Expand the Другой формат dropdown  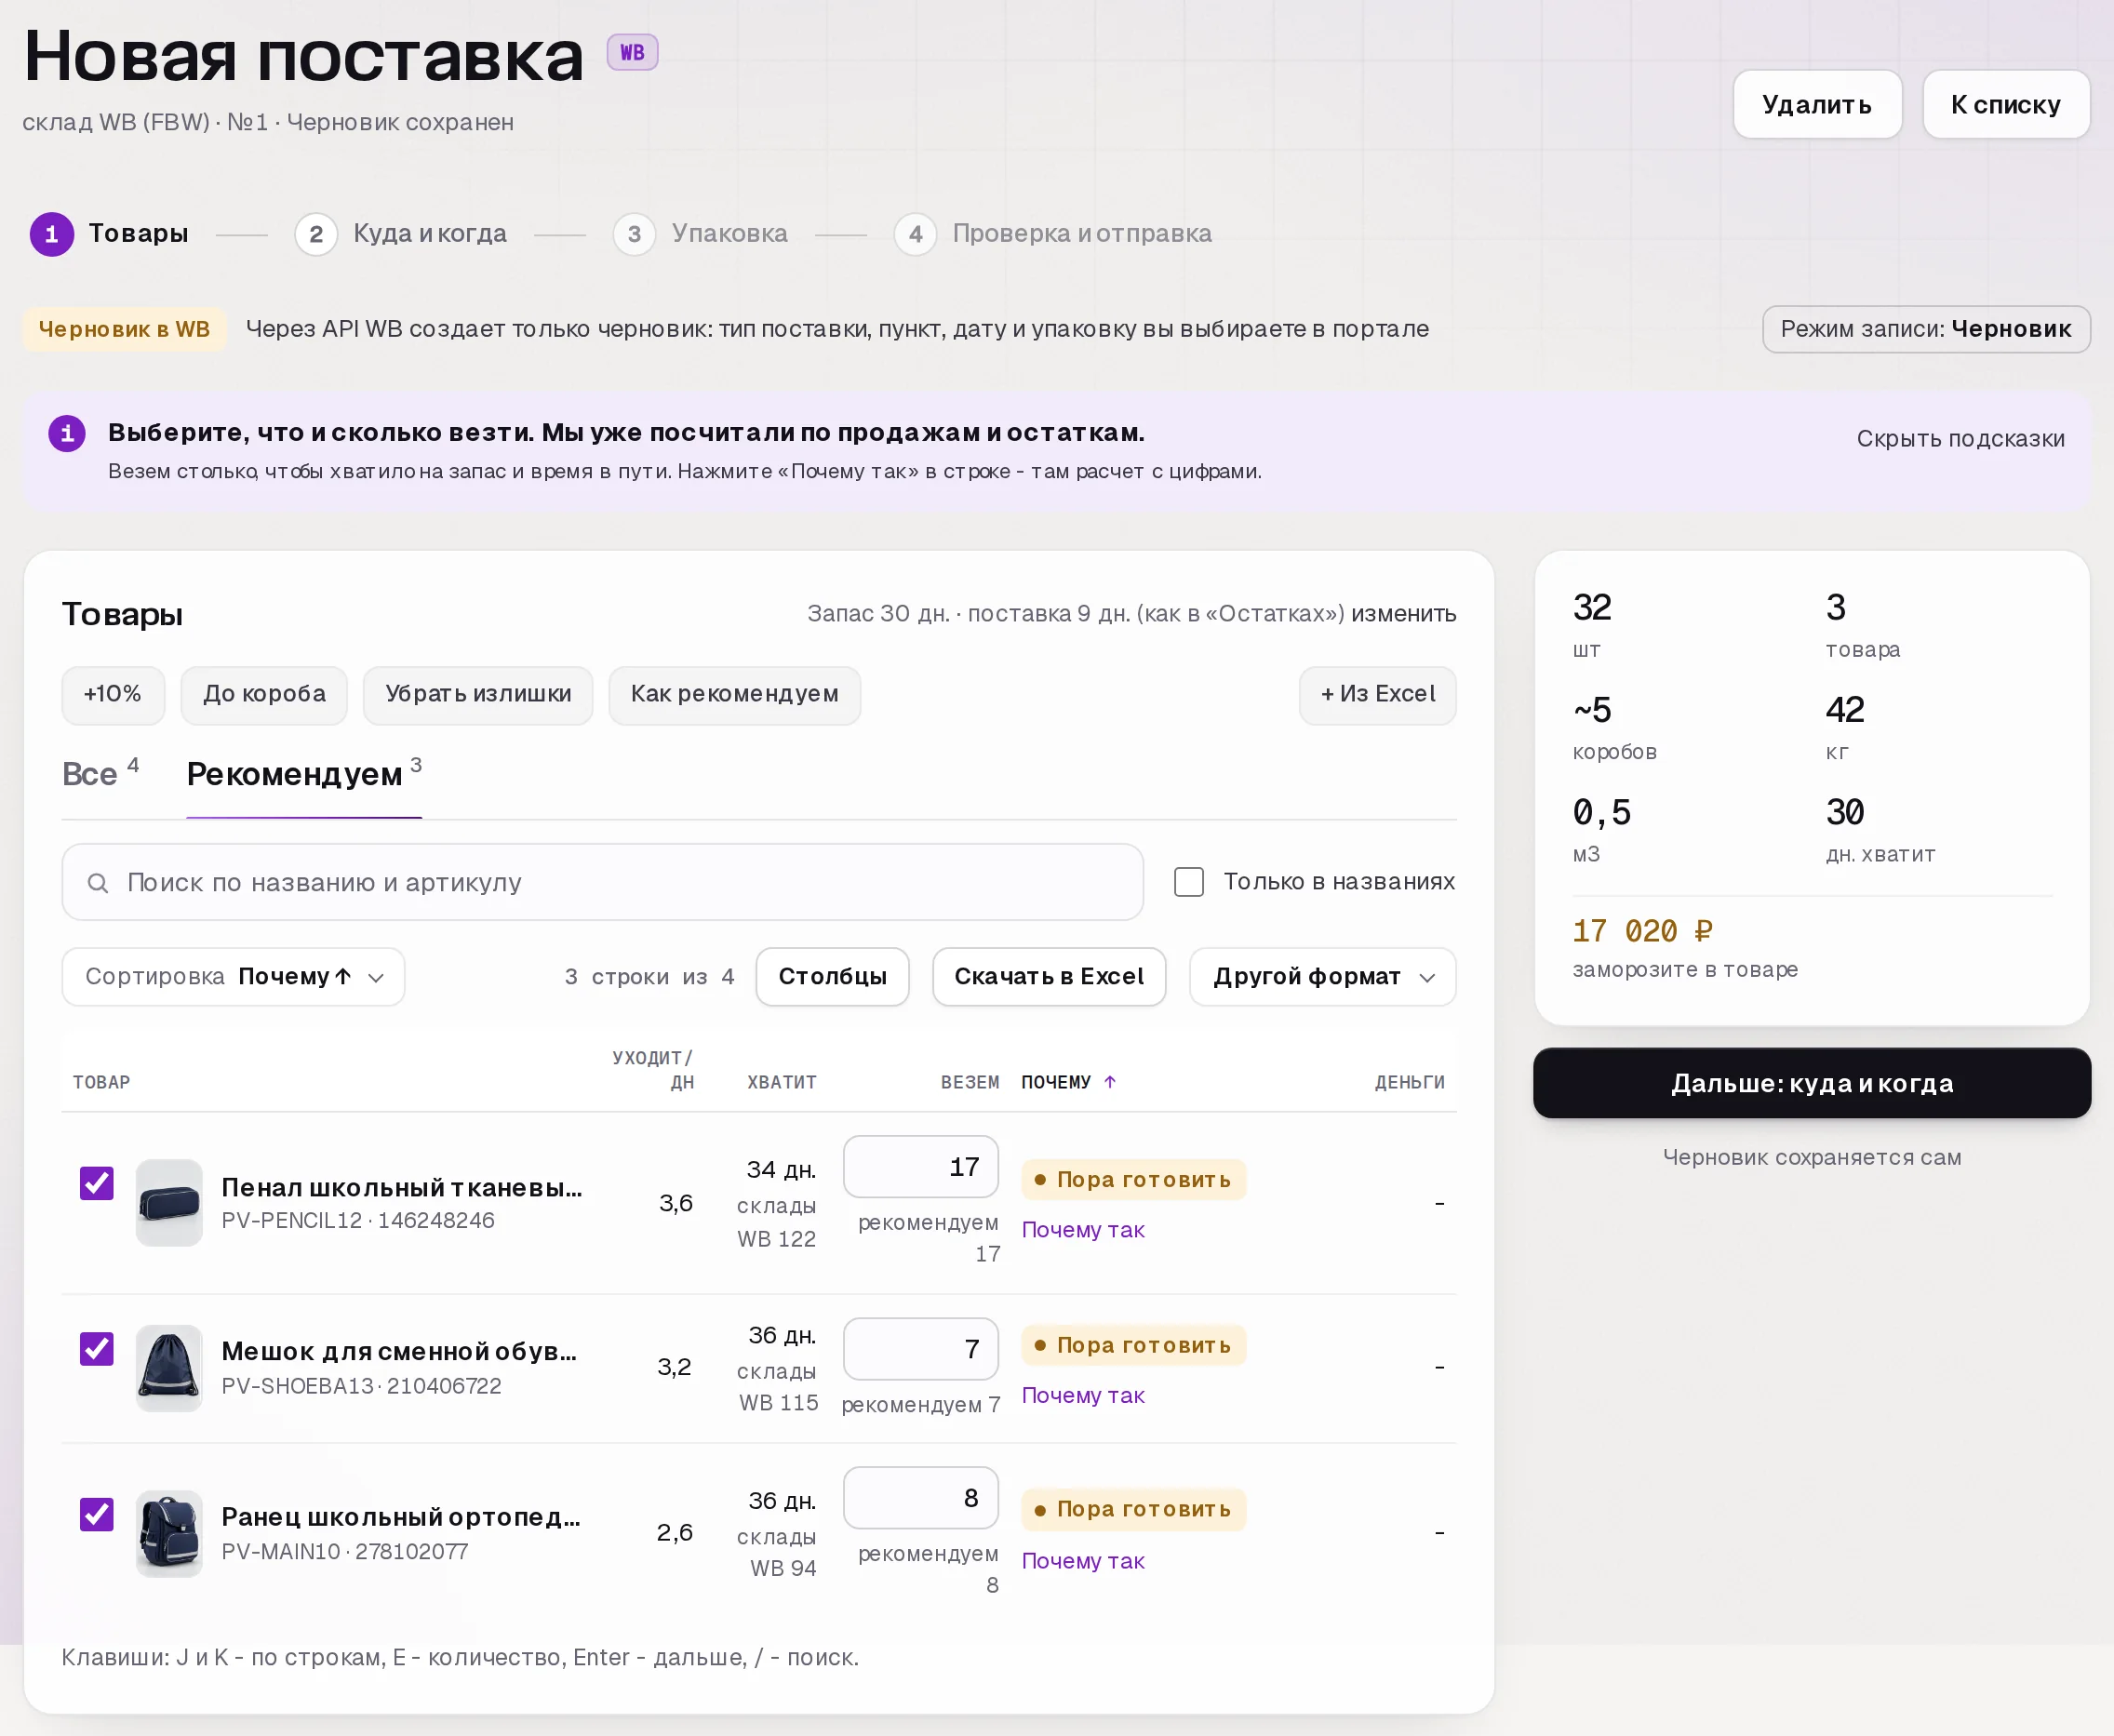(x=1322, y=977)
